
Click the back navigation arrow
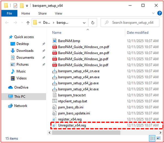click(7, 23)
